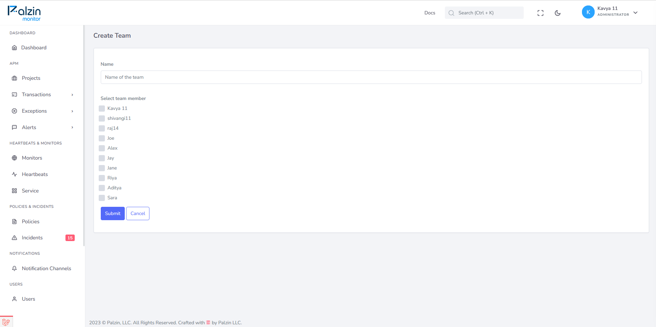Expand the Exceptions submenu chevron
Image resolution: width=656 pixels, height=327 pixels.
[72, 111]
